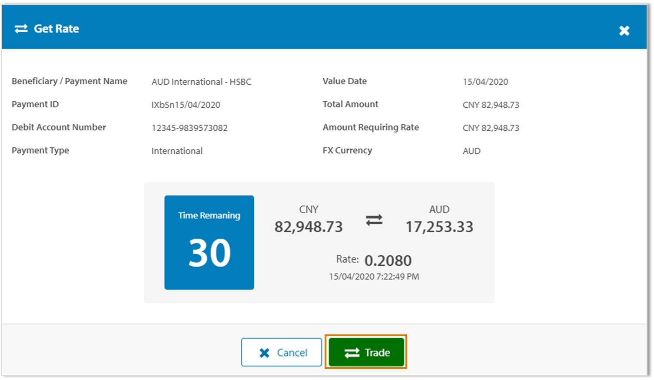Image resolution: width=654 pixels, height=380 pixels.
Task: Select the Trade button
Action: 365,352
